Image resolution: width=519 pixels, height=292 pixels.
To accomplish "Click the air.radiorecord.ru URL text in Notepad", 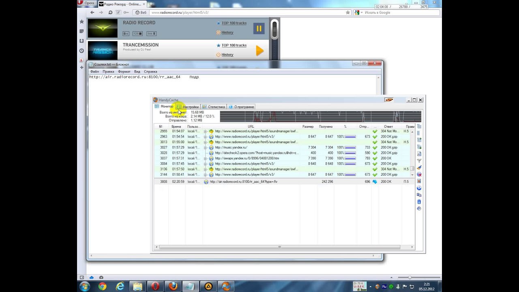I will [135, 77].
